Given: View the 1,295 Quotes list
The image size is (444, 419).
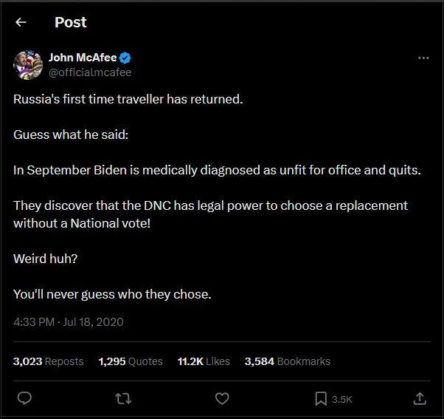Looking at the screenshot, I should (131, 361).
